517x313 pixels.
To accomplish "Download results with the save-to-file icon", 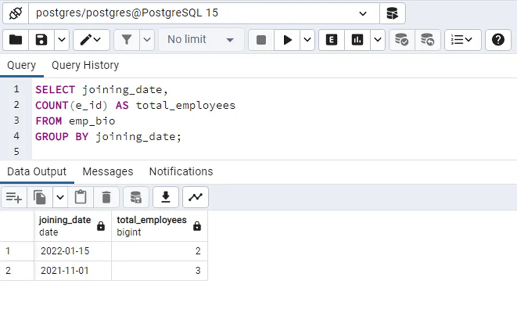I will coord(165,197).
